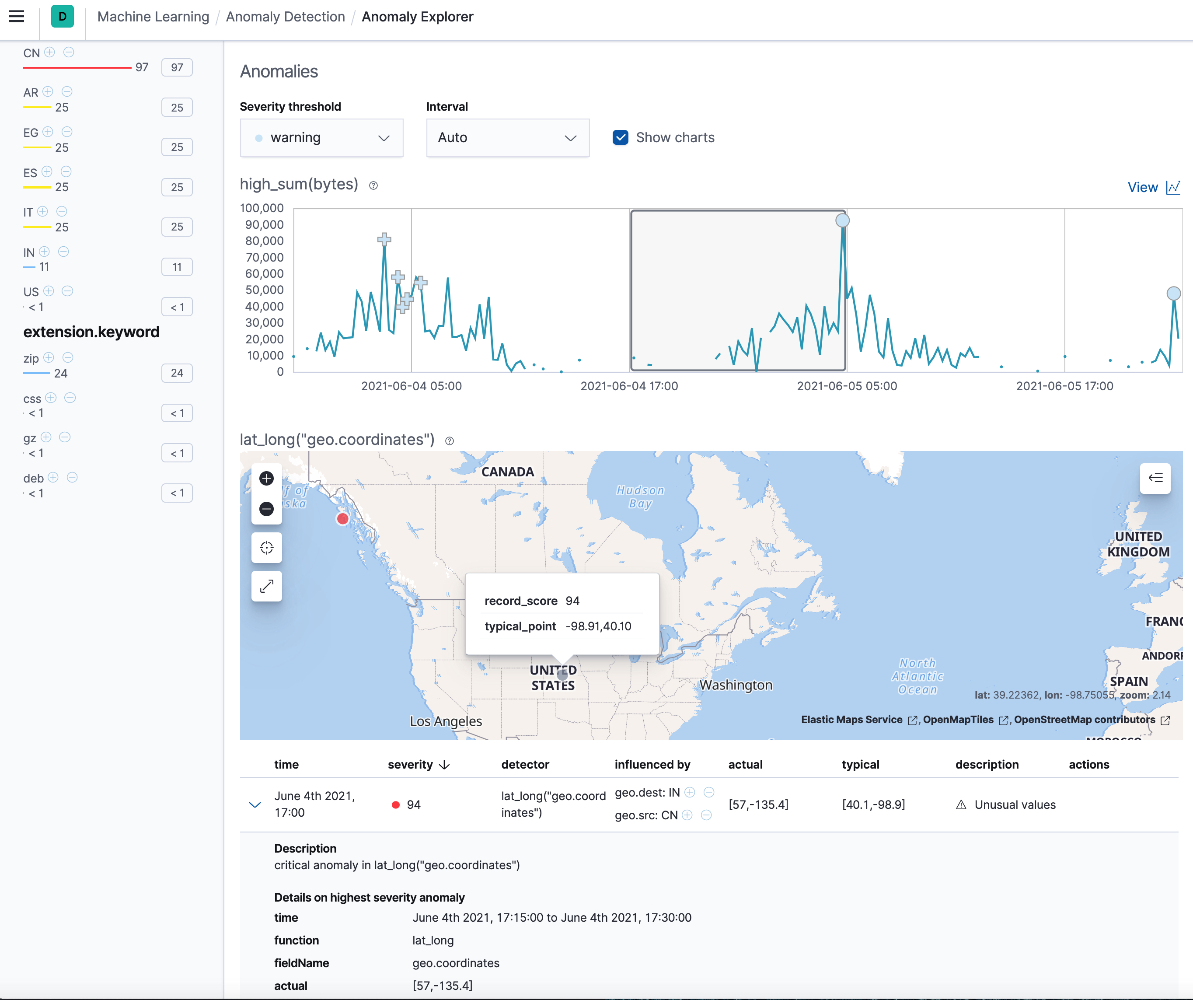Go to Machine Learning breadcrumb
The height and width of the screenshot is (1000, 1193).
coord(153,17)
